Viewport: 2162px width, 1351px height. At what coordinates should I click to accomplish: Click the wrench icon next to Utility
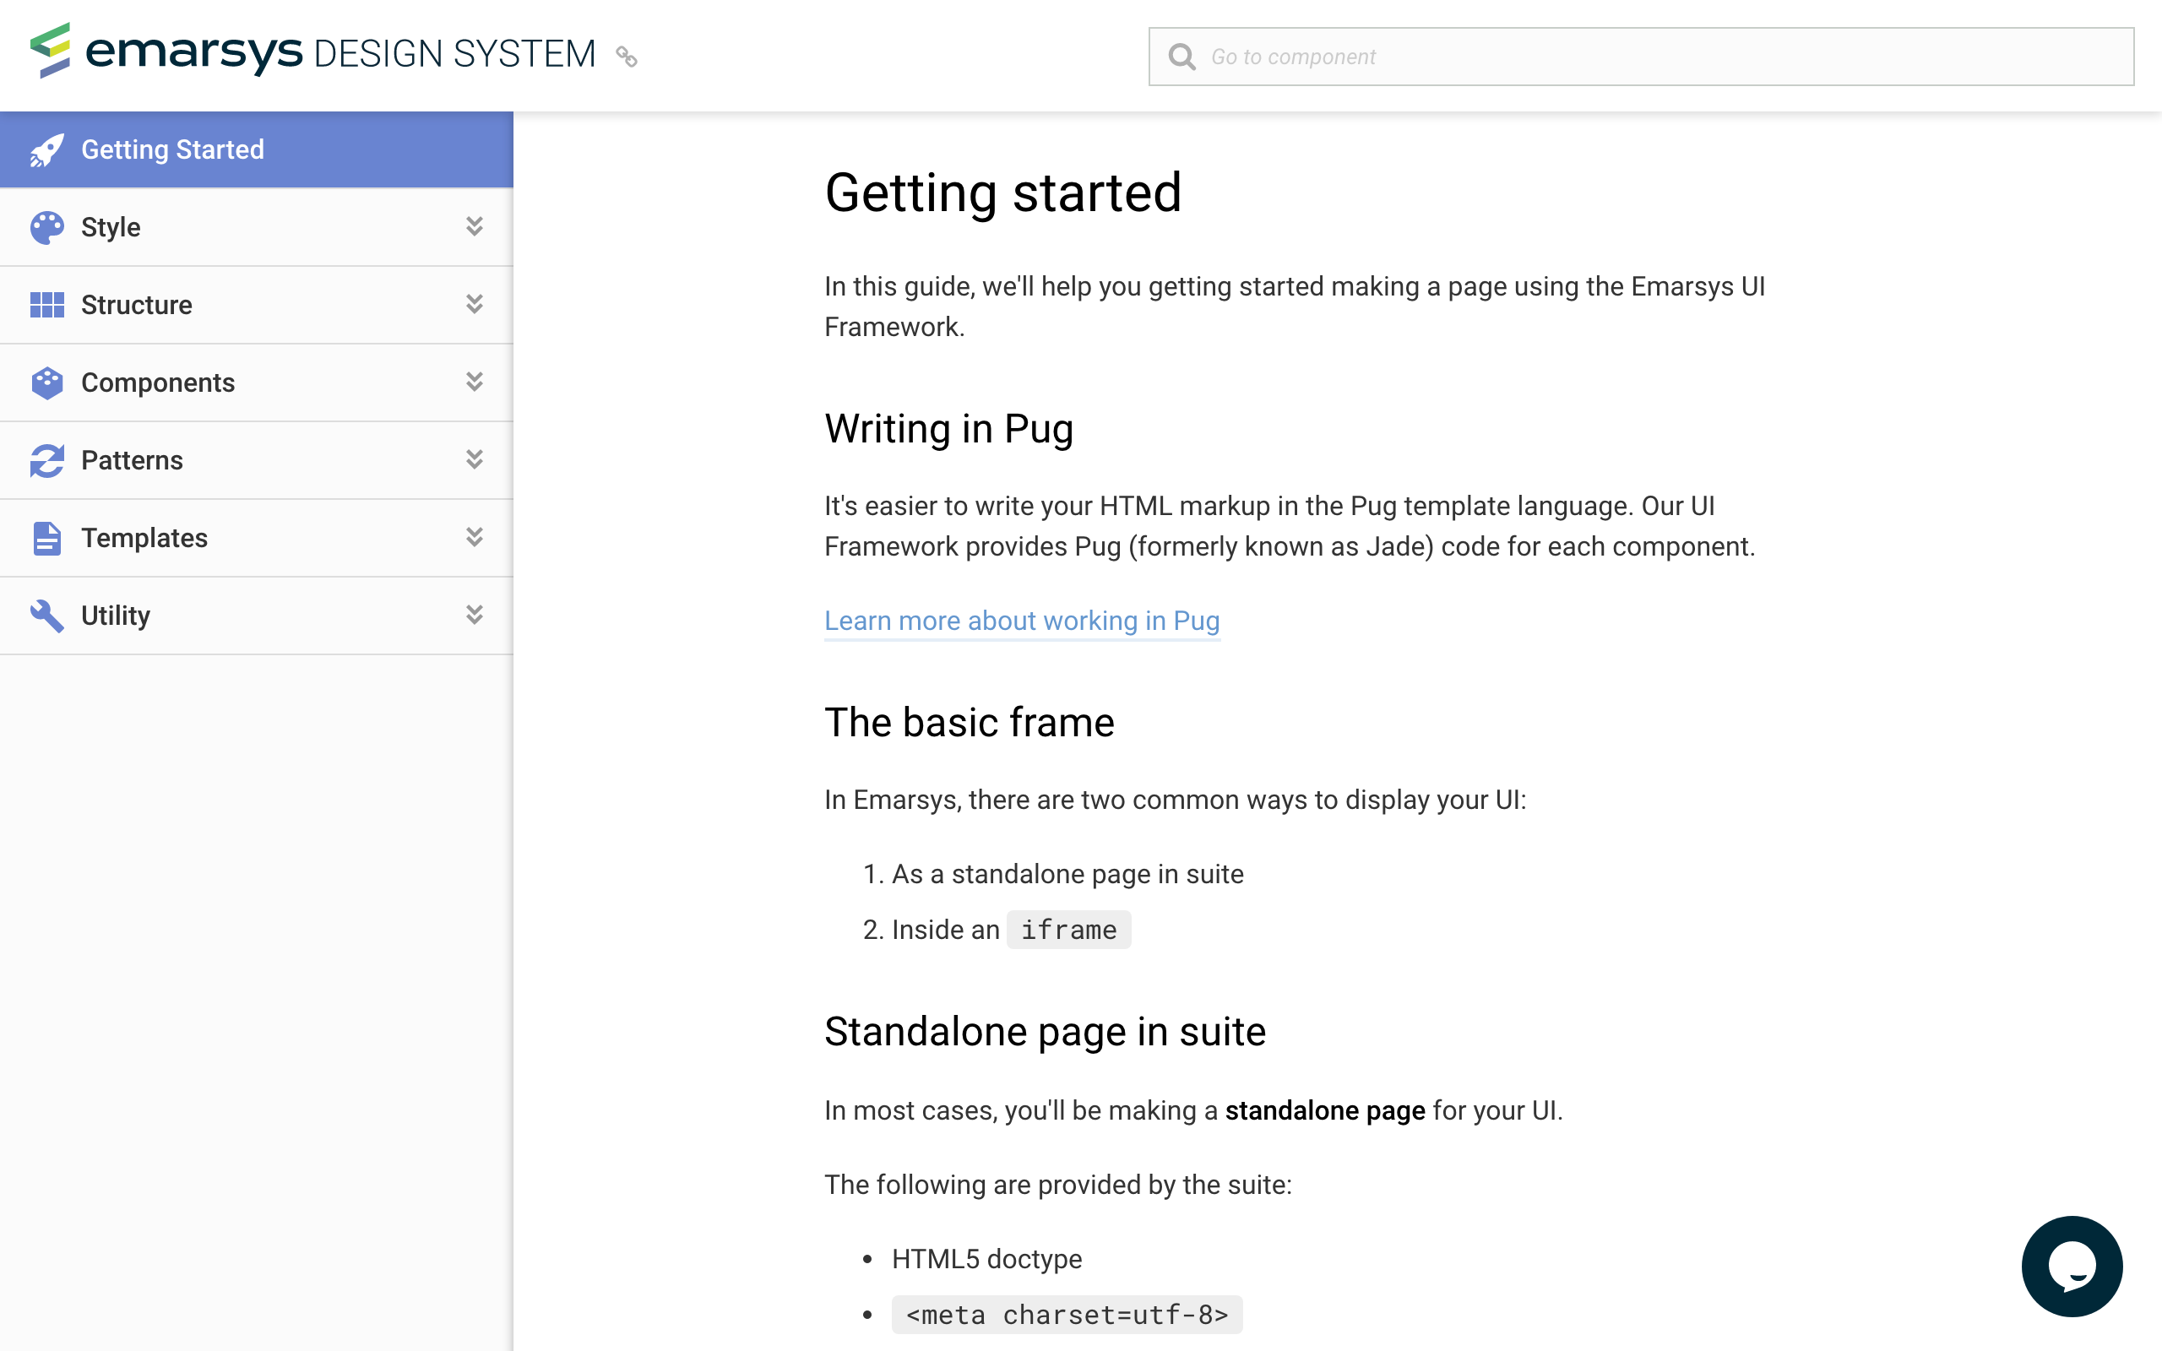46,616
